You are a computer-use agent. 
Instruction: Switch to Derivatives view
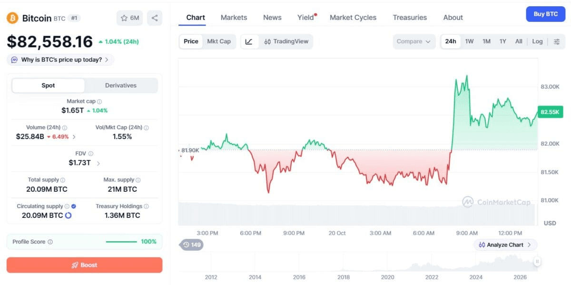pyautogui.click(x=121, y=86)
